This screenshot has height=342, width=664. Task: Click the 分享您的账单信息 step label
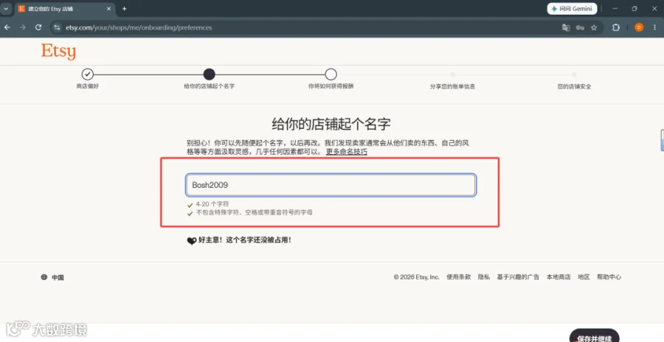click(452, 86)
